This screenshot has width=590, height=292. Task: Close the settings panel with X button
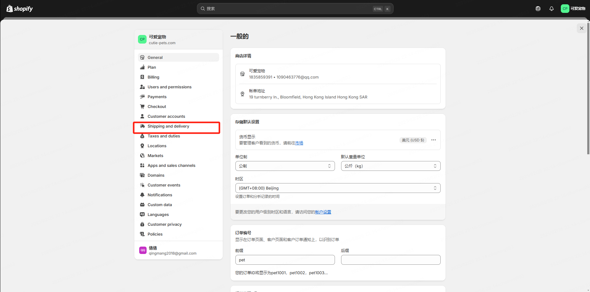click(x=581, y=28)
